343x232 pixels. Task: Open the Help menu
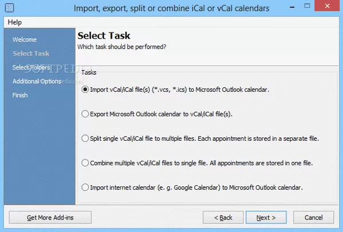pos(14,22)
